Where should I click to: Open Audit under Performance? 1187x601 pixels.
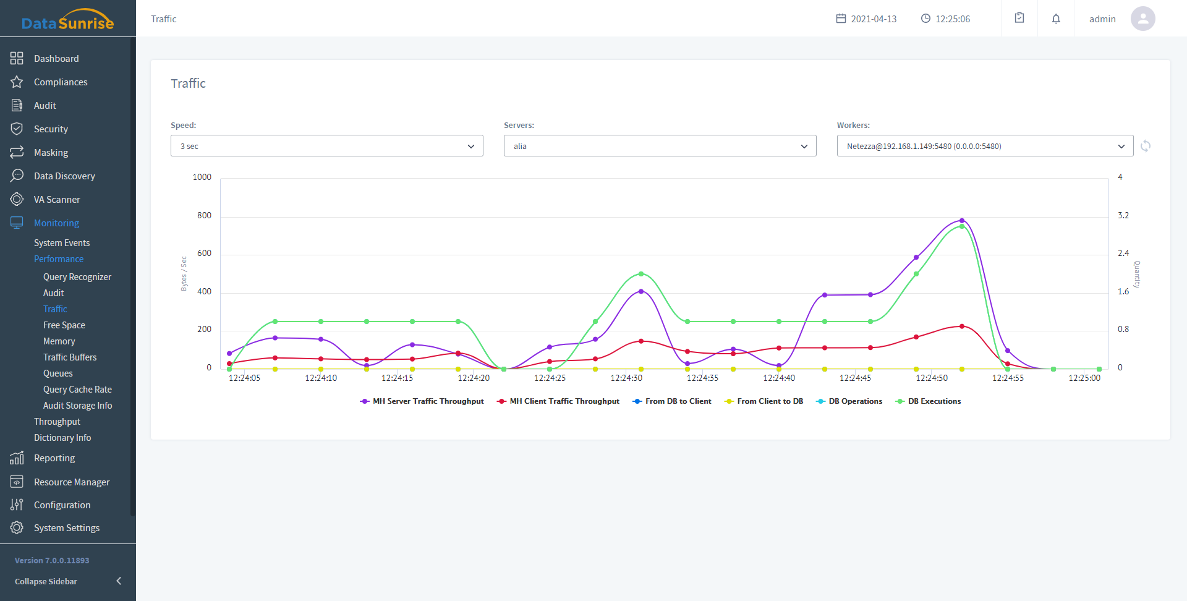[x=53, y=293]
